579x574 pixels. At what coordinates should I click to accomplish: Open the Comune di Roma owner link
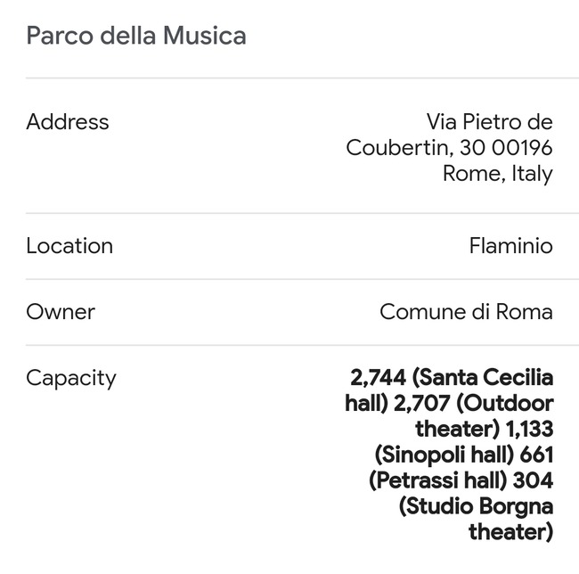pos(466,312)
